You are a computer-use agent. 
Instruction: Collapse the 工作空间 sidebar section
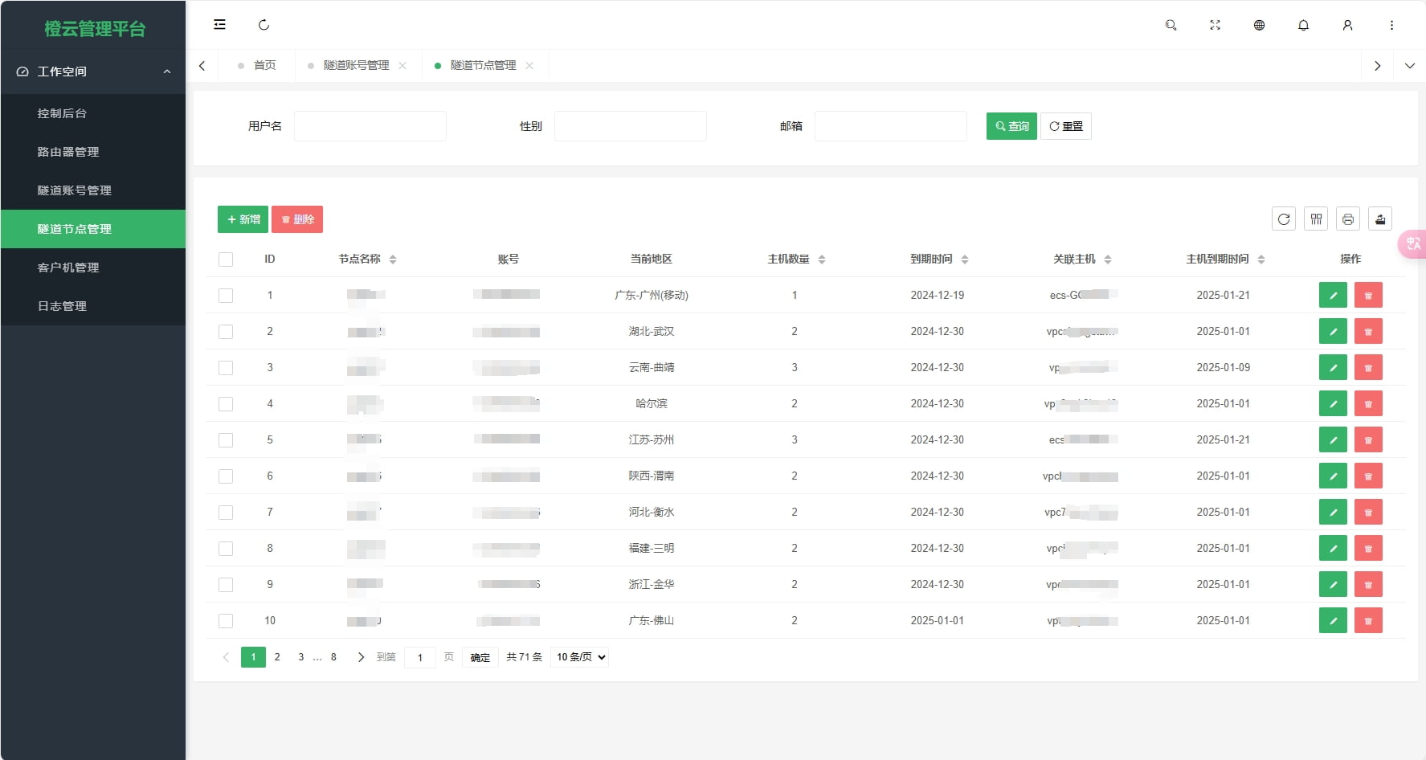[x=93, y=72]
